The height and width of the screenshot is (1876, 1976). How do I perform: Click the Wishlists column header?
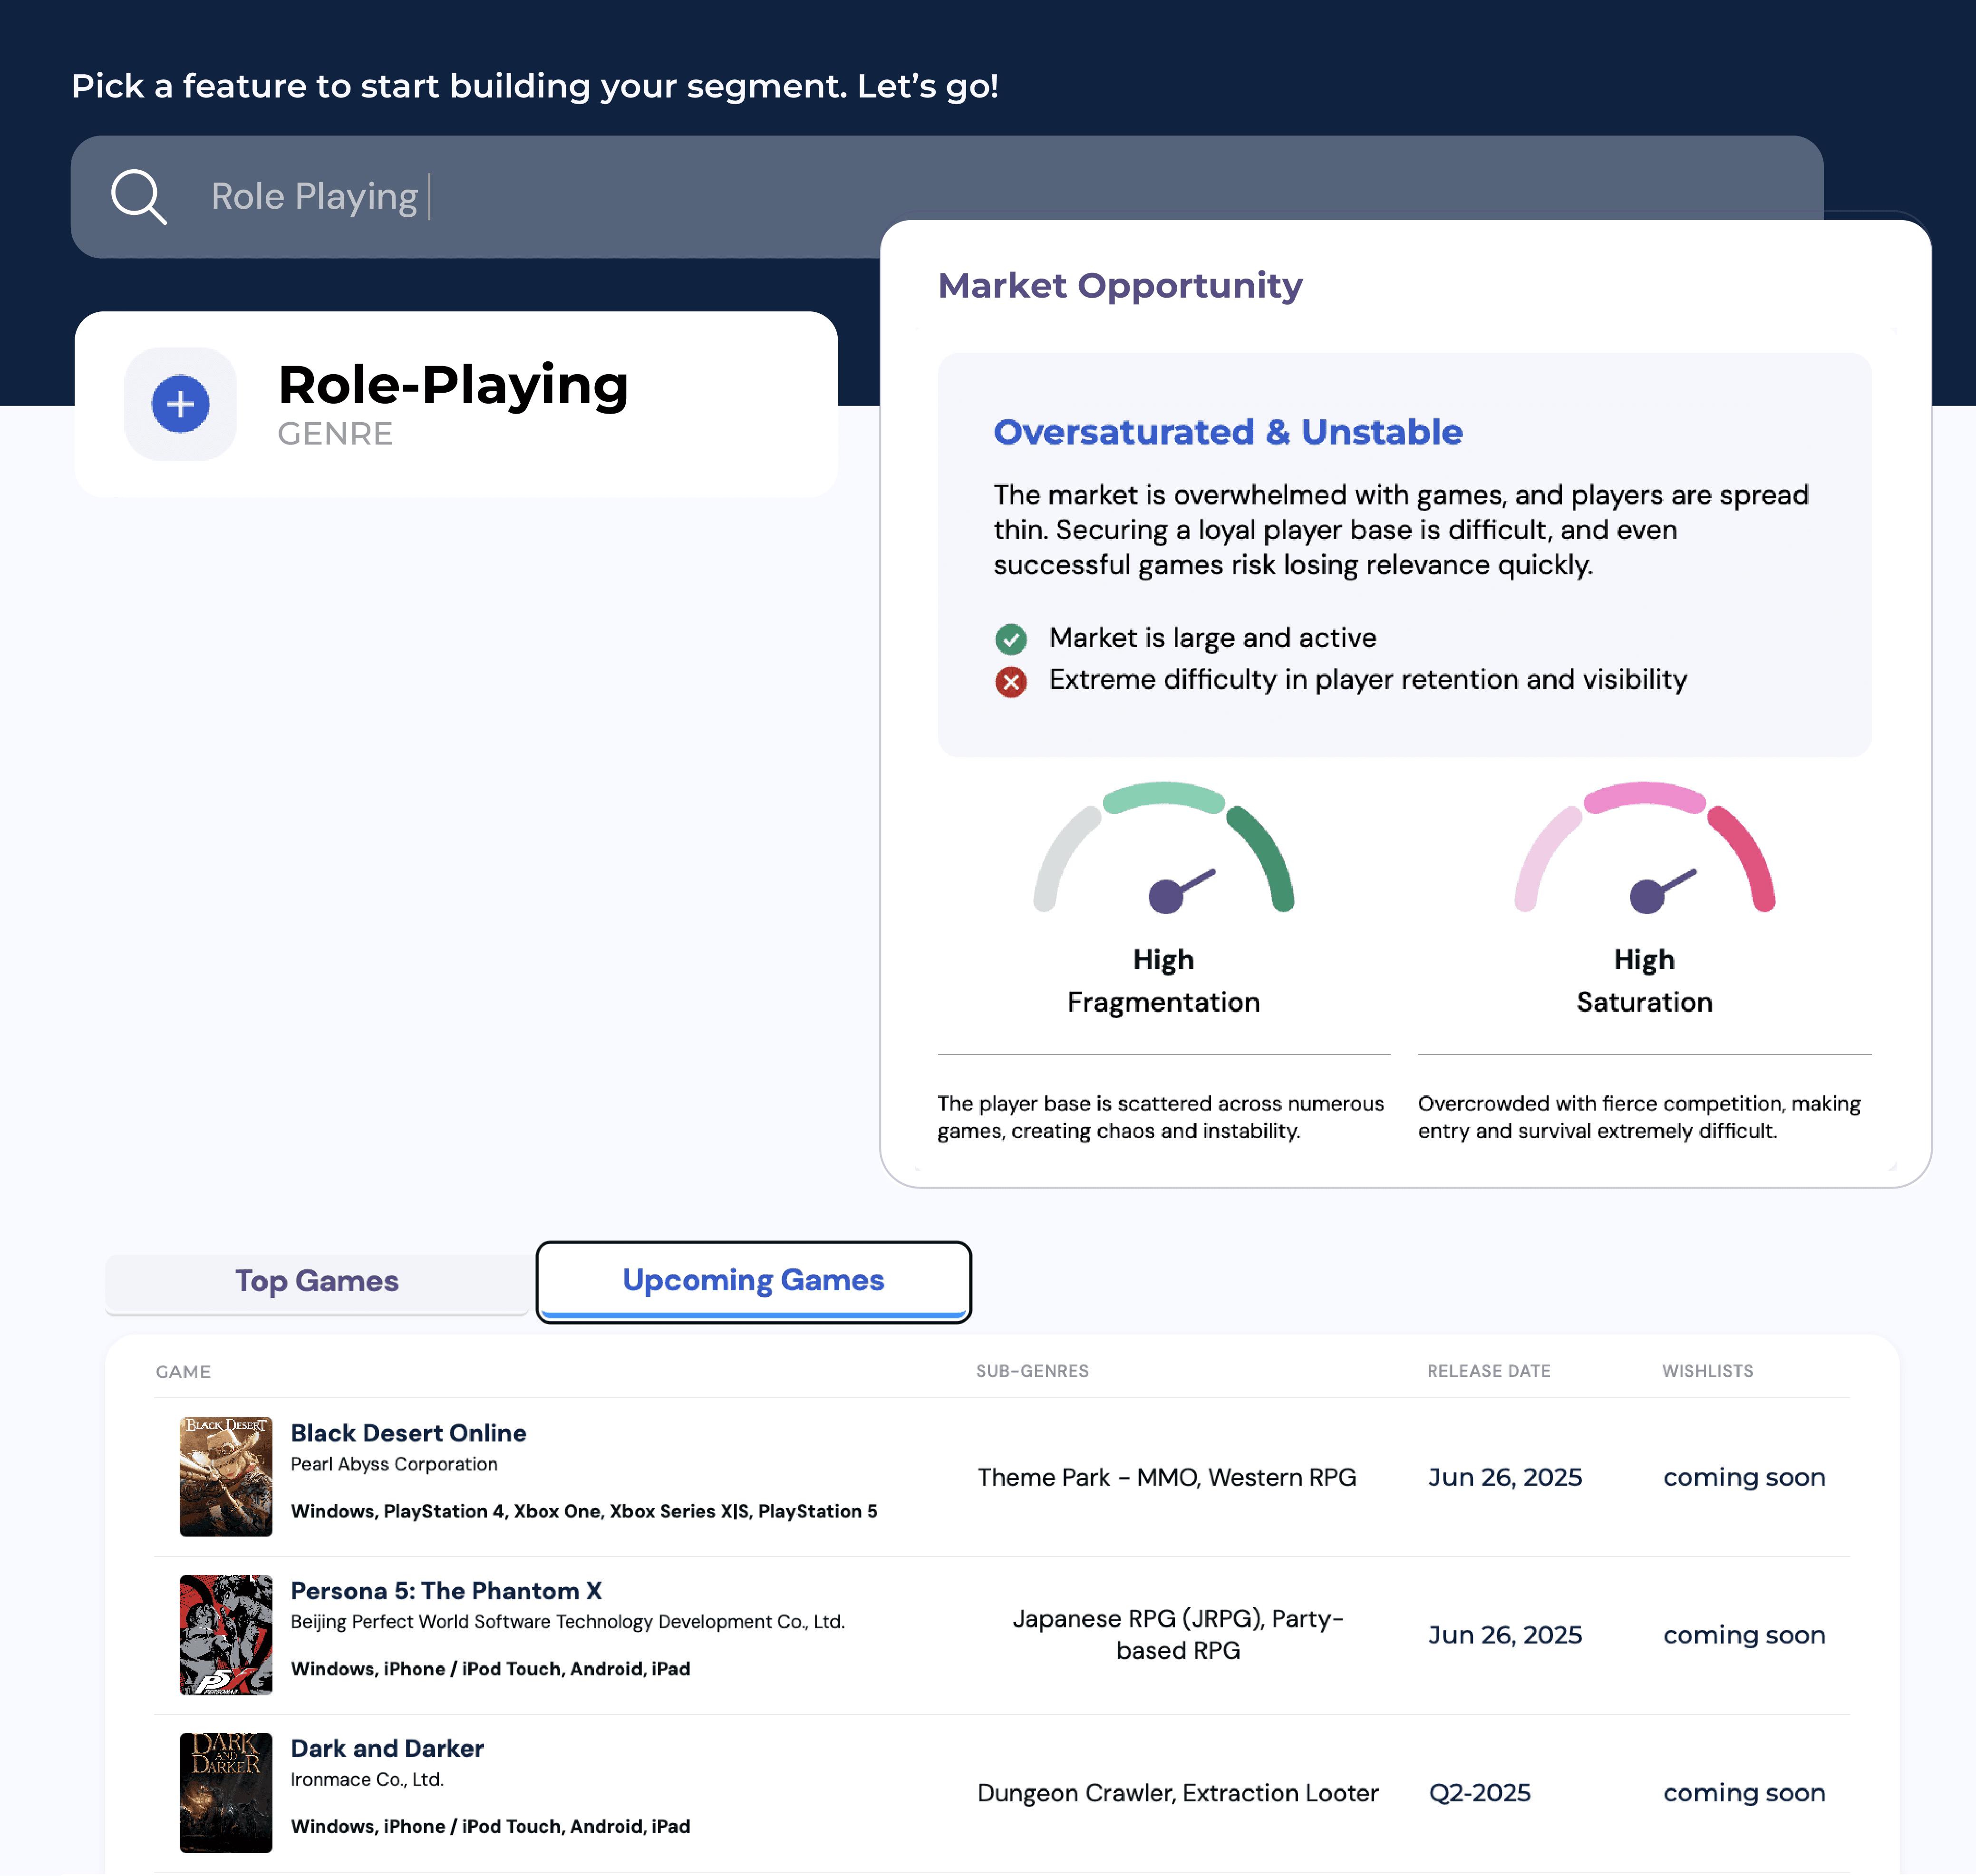[x=1707, y=1371]
